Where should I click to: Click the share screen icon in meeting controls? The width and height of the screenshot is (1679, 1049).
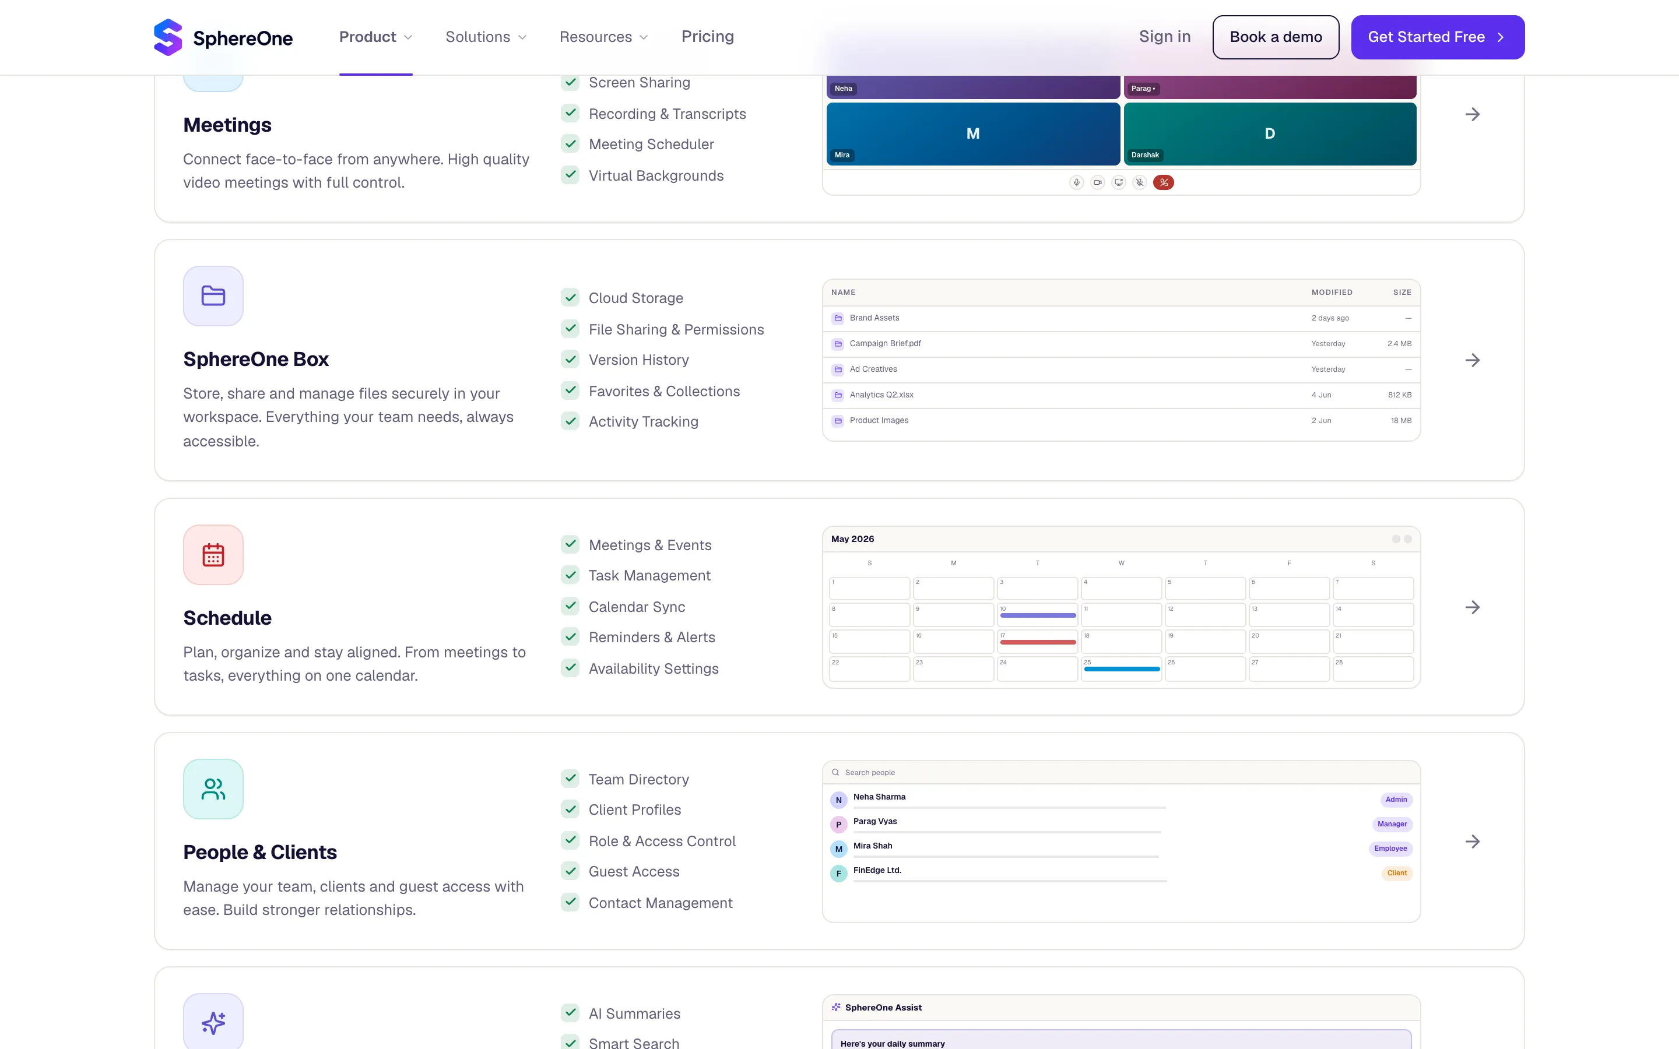(x=1118, y=182)
